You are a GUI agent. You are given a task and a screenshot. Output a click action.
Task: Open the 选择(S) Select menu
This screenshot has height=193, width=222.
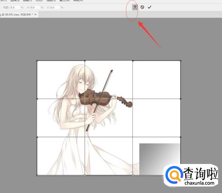click(15, 1)
